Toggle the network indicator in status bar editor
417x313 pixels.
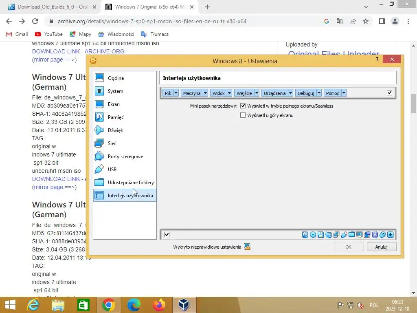click(x=336, y=234)
